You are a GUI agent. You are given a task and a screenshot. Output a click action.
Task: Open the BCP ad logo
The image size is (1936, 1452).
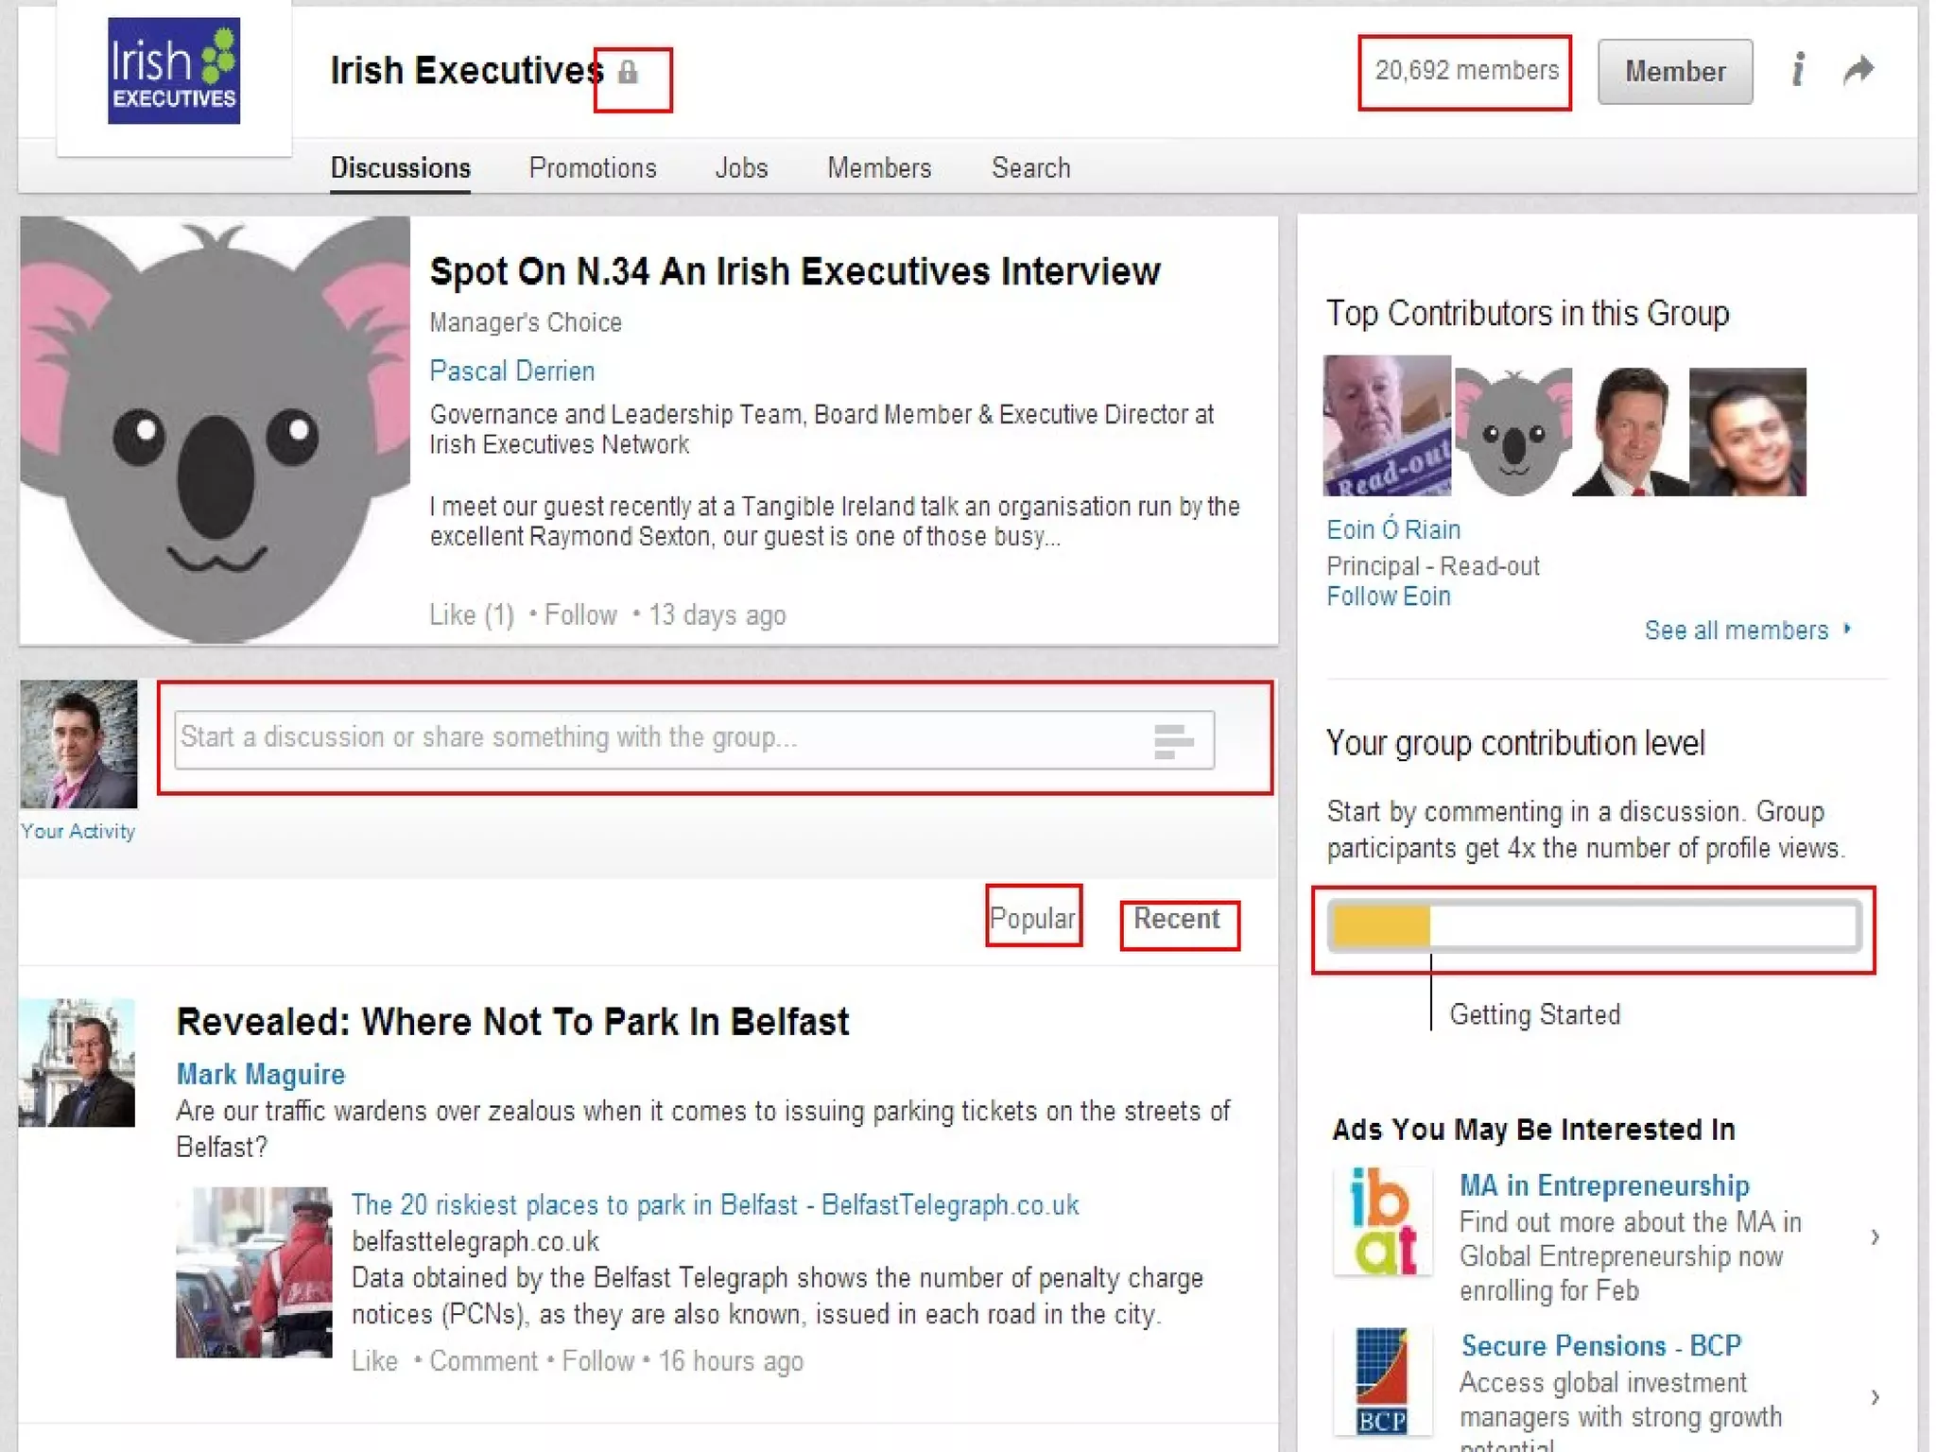[1383, 1381]
